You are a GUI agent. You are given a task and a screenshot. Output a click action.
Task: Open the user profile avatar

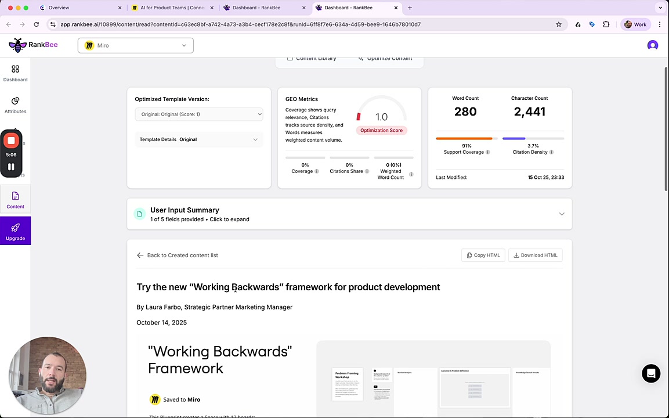653,45
